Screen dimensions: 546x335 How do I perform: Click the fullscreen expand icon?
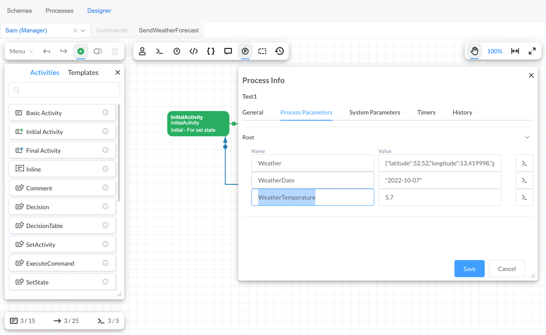click(x=532, y=51)
